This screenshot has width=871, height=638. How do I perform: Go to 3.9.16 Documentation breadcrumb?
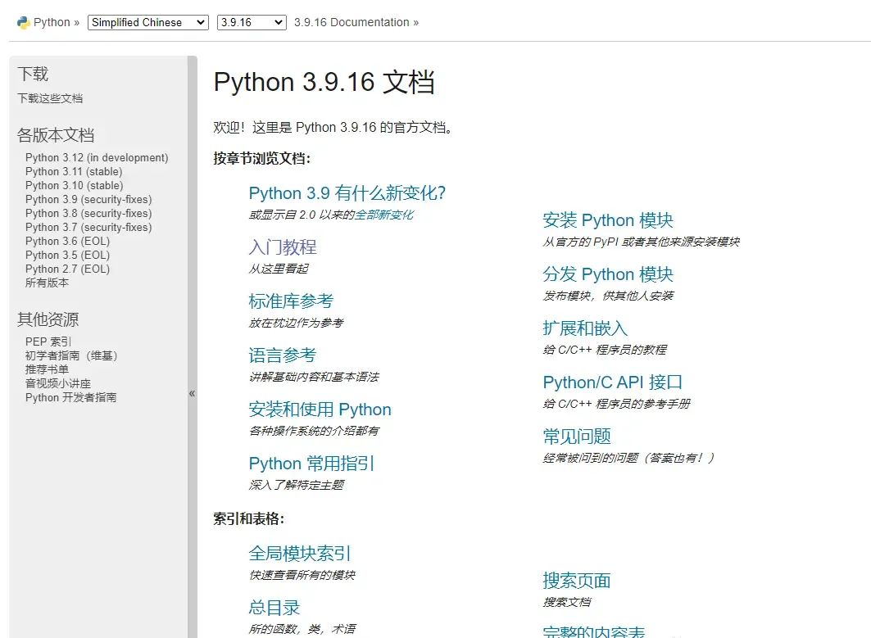tap(352, 22)
